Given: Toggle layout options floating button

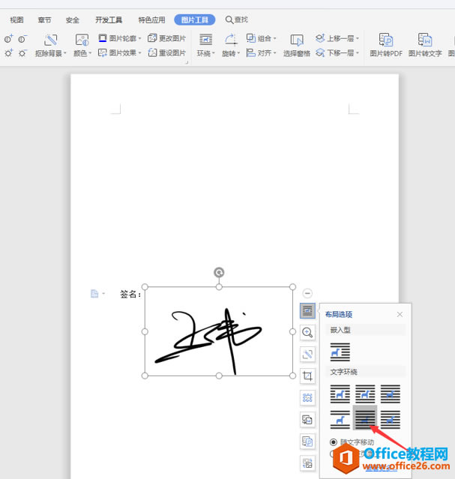Looking at the screenshot, I should coord(307,310).
